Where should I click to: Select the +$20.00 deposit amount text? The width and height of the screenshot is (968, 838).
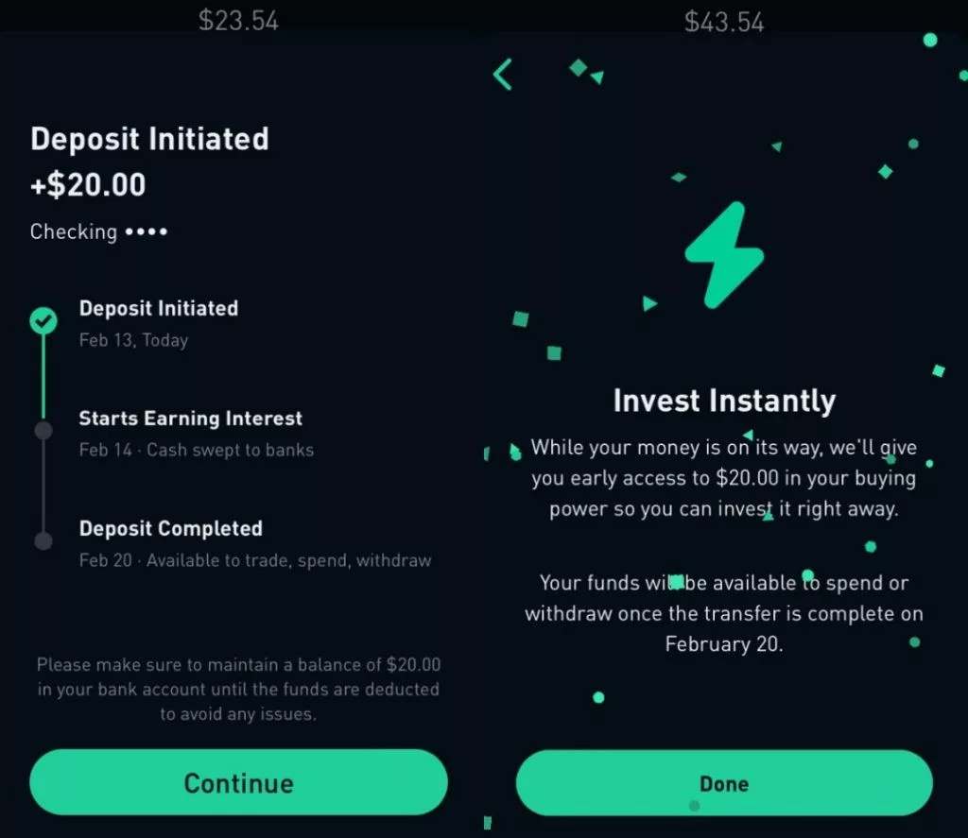click(88, 185)
